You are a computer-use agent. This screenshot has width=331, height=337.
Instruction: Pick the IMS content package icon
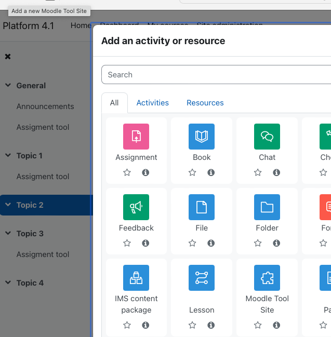click(x=136, y=278)
